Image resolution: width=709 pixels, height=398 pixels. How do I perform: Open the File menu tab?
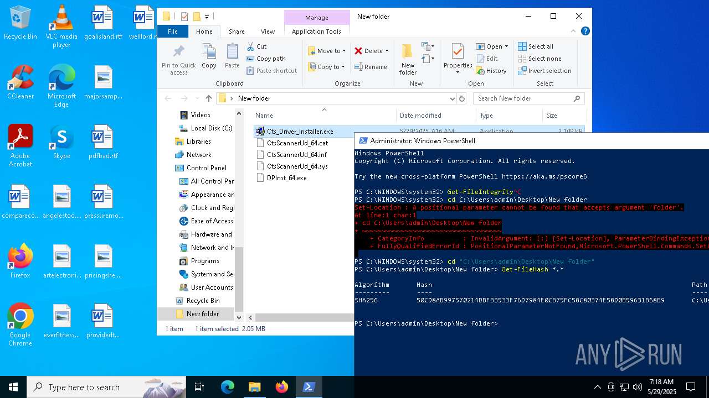tap(173, 32)
